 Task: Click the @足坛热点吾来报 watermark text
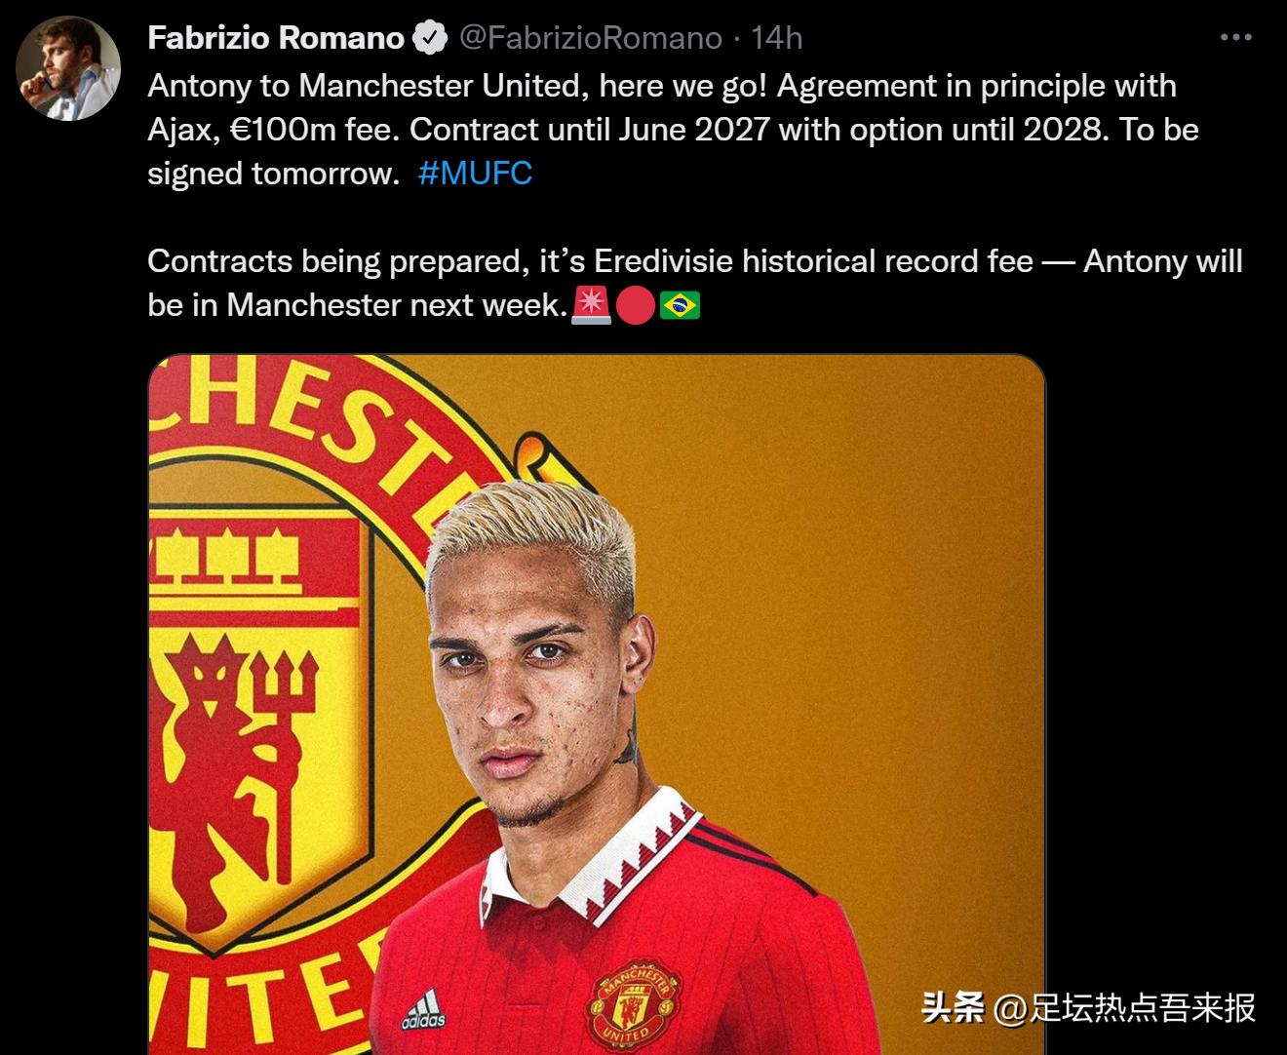point(1125,1007)
